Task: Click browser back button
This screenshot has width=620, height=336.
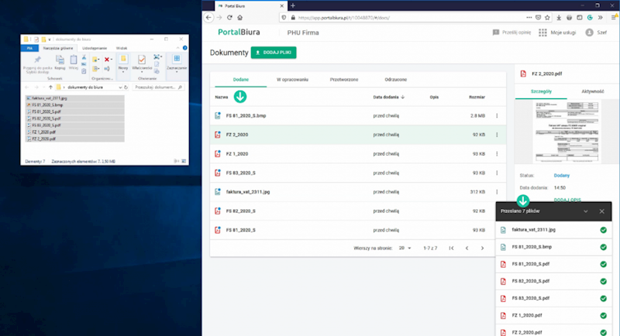Action: point(208,17)
